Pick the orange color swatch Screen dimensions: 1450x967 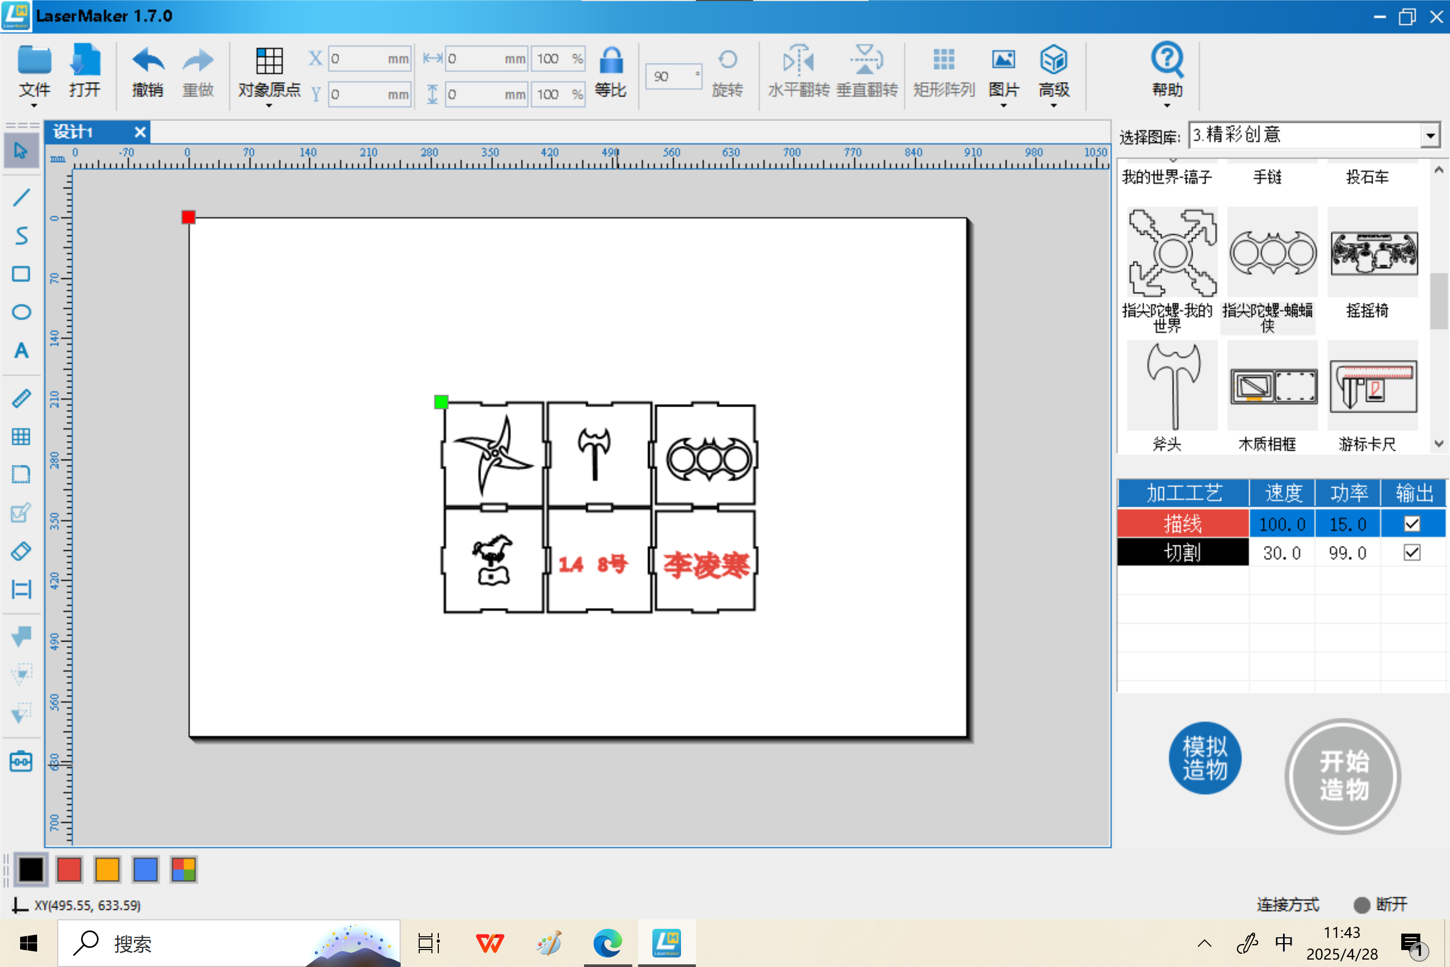coord(107,869)
